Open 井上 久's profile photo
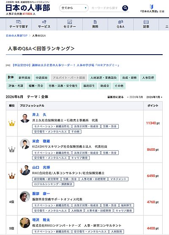Viewport: 169px width, 235px height. (x=25, y=118)
